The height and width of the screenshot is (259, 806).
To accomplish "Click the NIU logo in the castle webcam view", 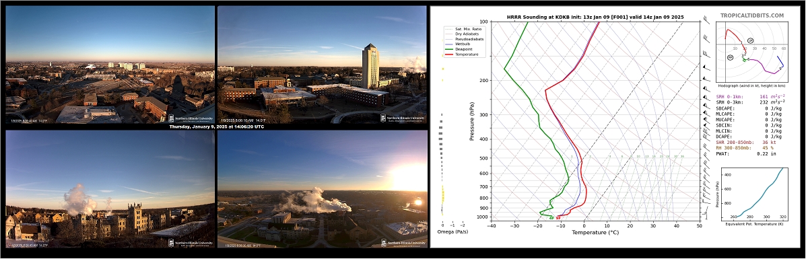I will [x=191, y=243].
